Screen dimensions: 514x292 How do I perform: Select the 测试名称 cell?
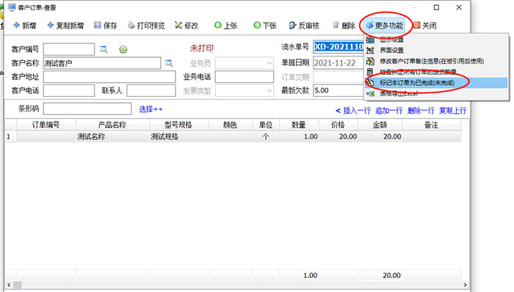(112, 136)
